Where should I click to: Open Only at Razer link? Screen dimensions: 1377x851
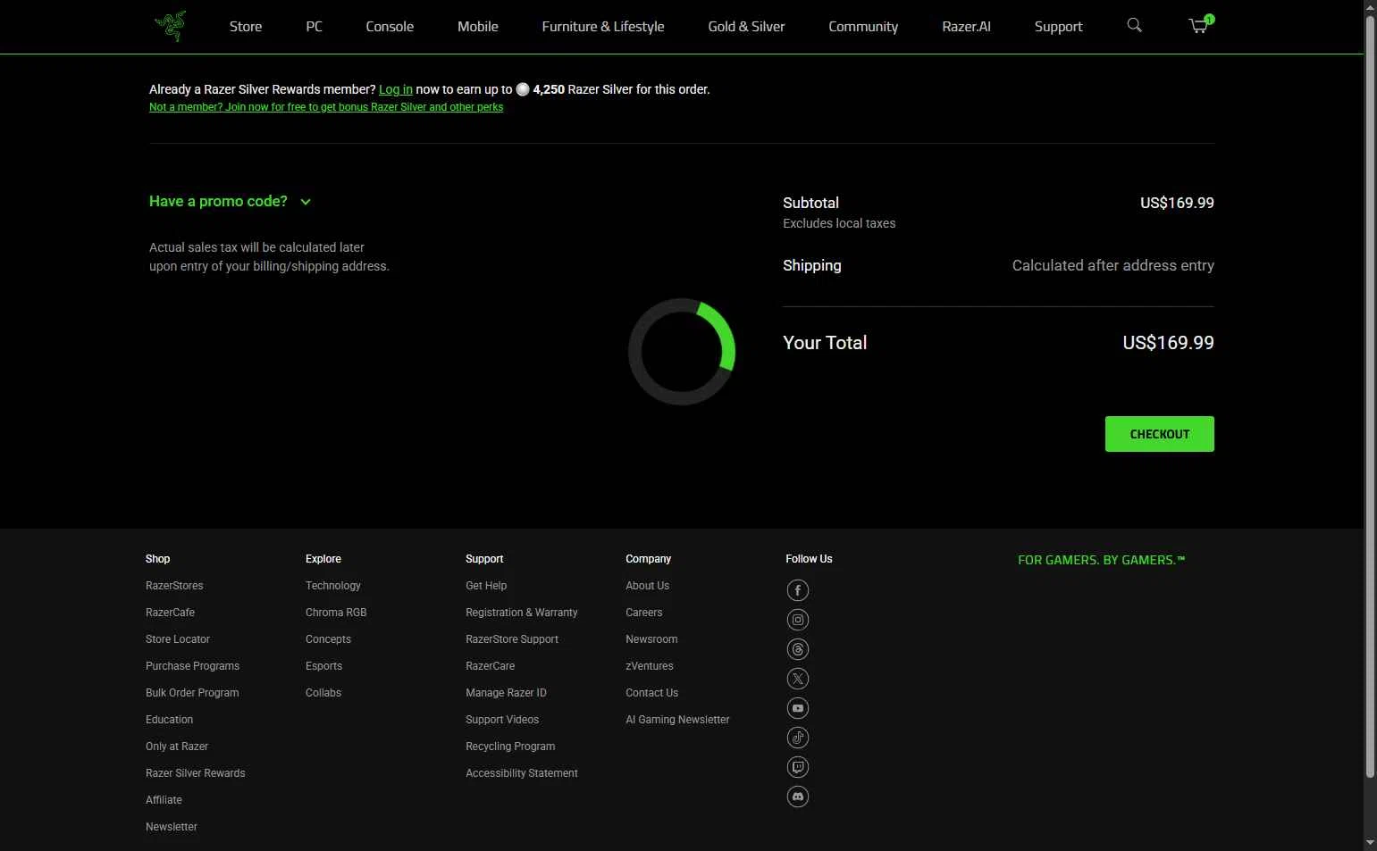[177, 747]
